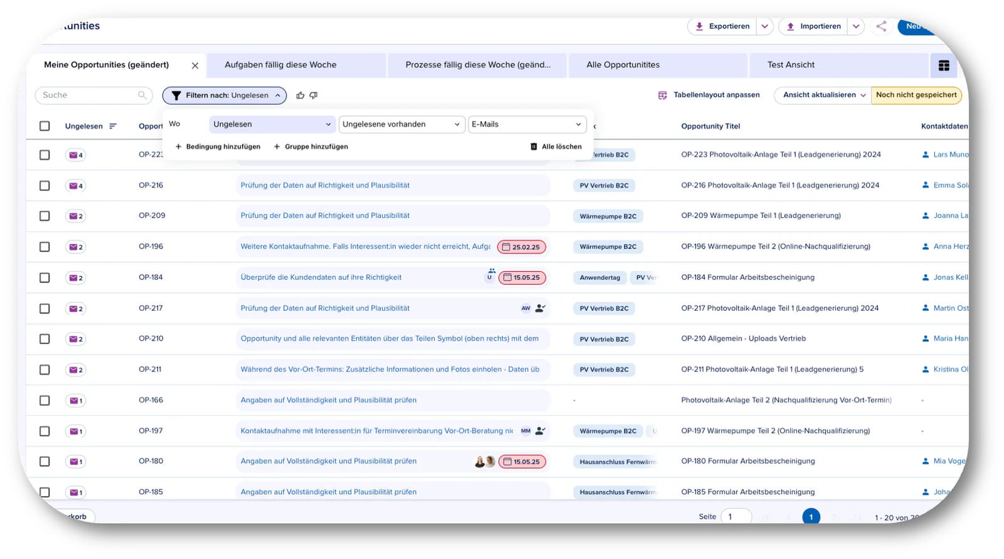The width and height of the screenshot is (1004, 559).
Task: Expand the Ansicht aktualisieren dropdown
Action: 862,95
